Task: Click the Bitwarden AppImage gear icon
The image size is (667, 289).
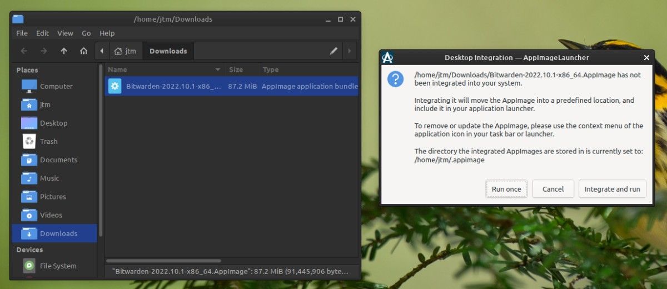Action: pyautogui.click(x=115, y=86)
